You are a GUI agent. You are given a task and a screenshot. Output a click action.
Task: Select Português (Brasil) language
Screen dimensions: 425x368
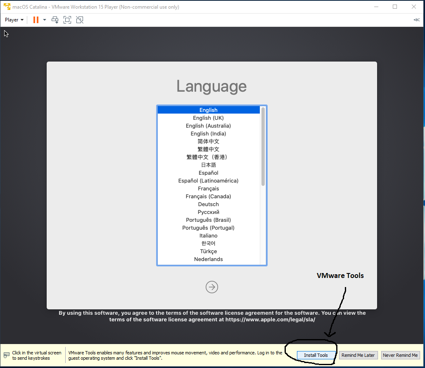(209, 220)
